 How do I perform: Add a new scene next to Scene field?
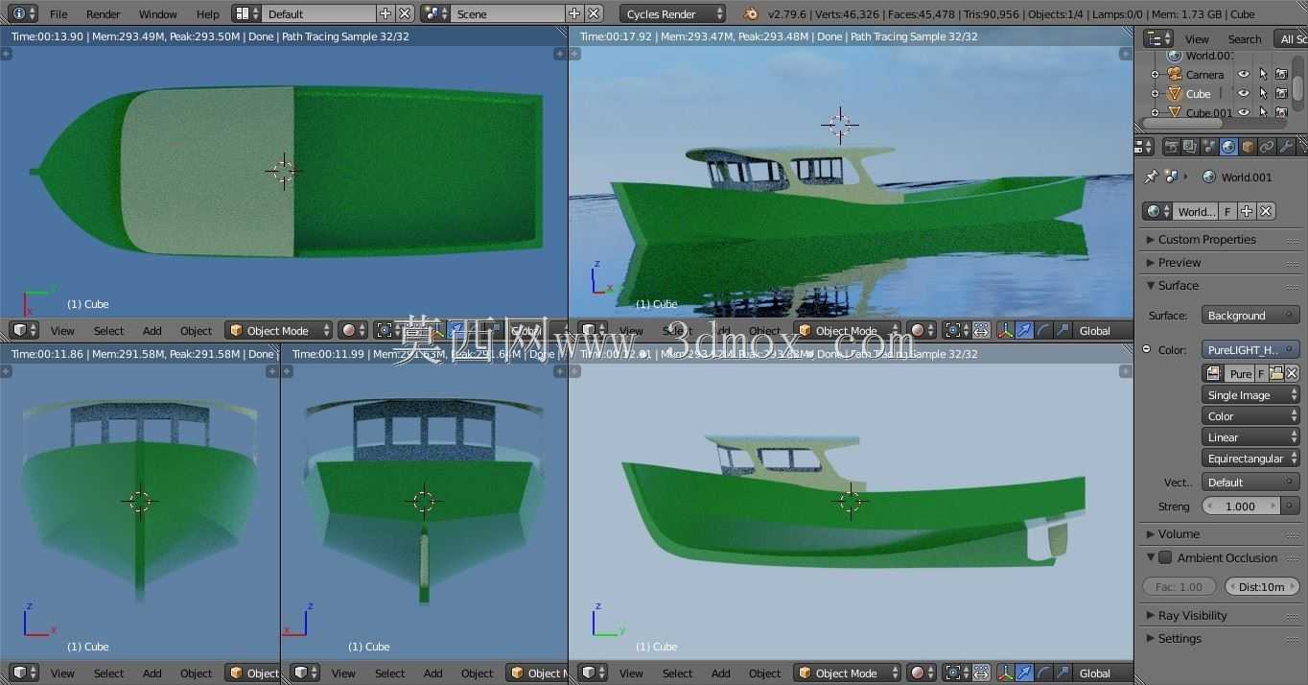coord(573,13)
